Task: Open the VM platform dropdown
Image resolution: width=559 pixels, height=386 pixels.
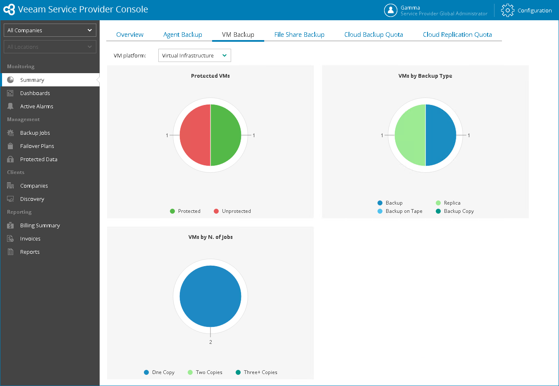Action: (195, 55)
